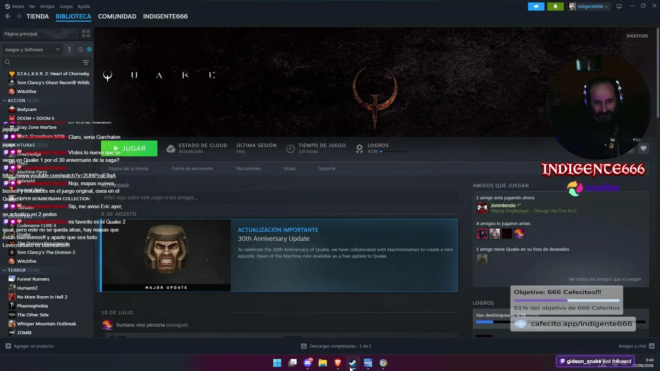Filter library by recent activity clock icon

(x=80, y=49)
